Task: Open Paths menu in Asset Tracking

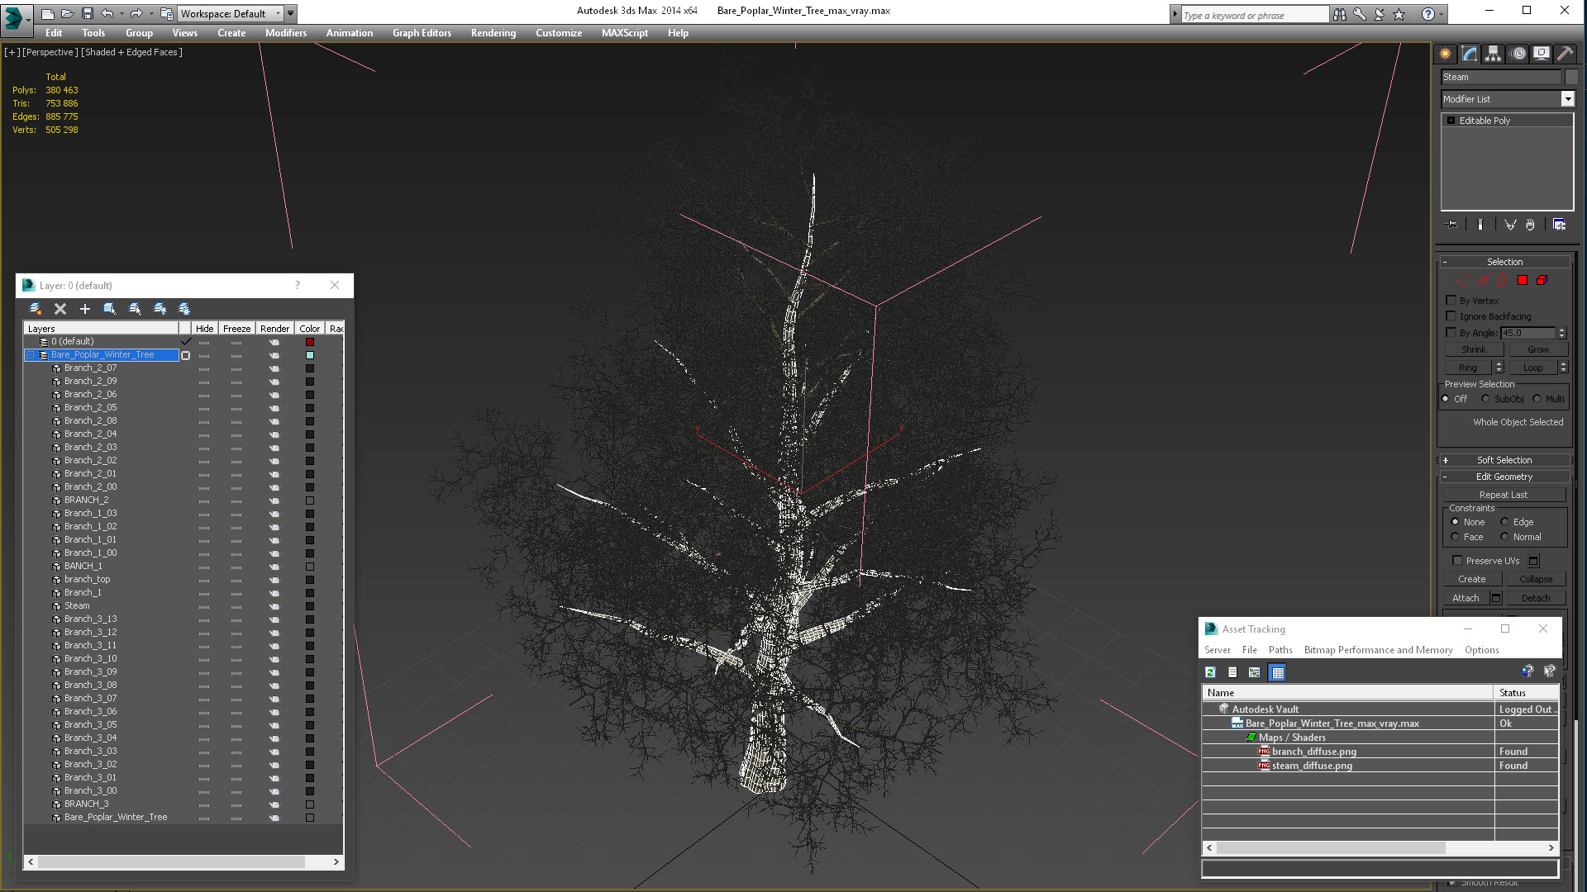Action: click(1280, 650)
